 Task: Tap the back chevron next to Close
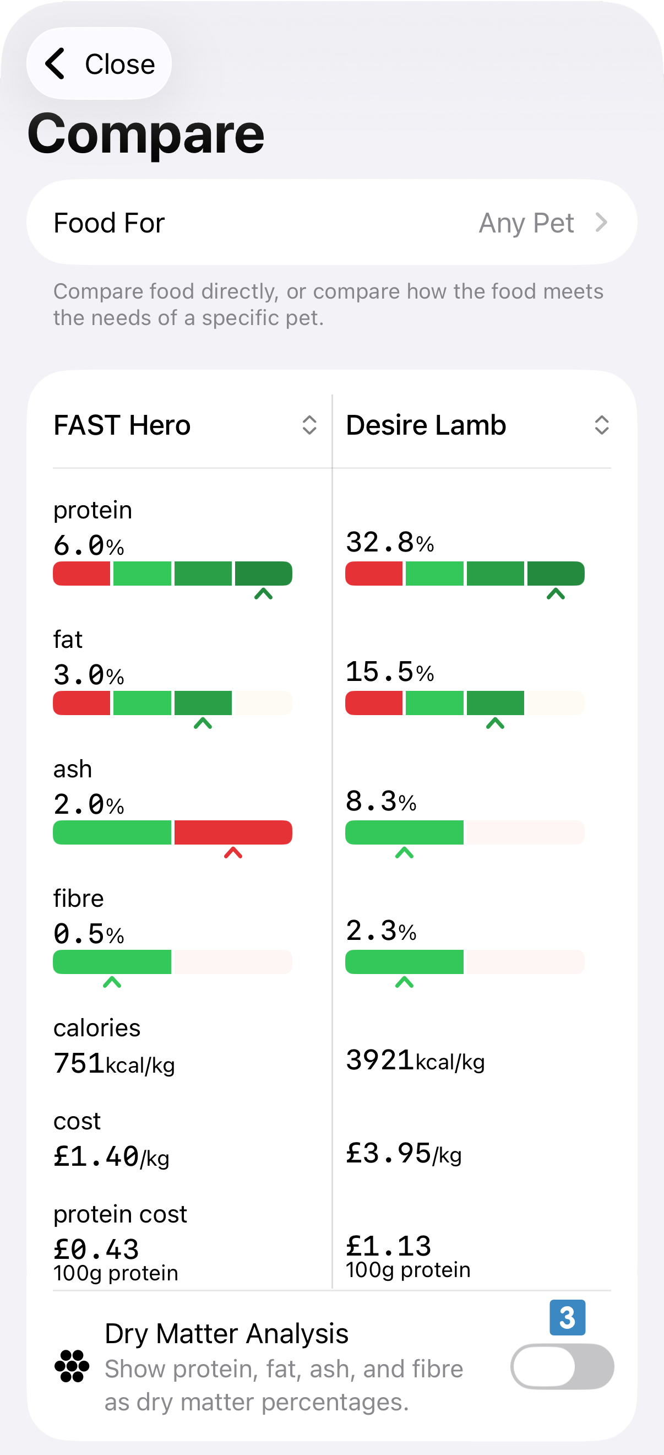click(x=55, y=63)
